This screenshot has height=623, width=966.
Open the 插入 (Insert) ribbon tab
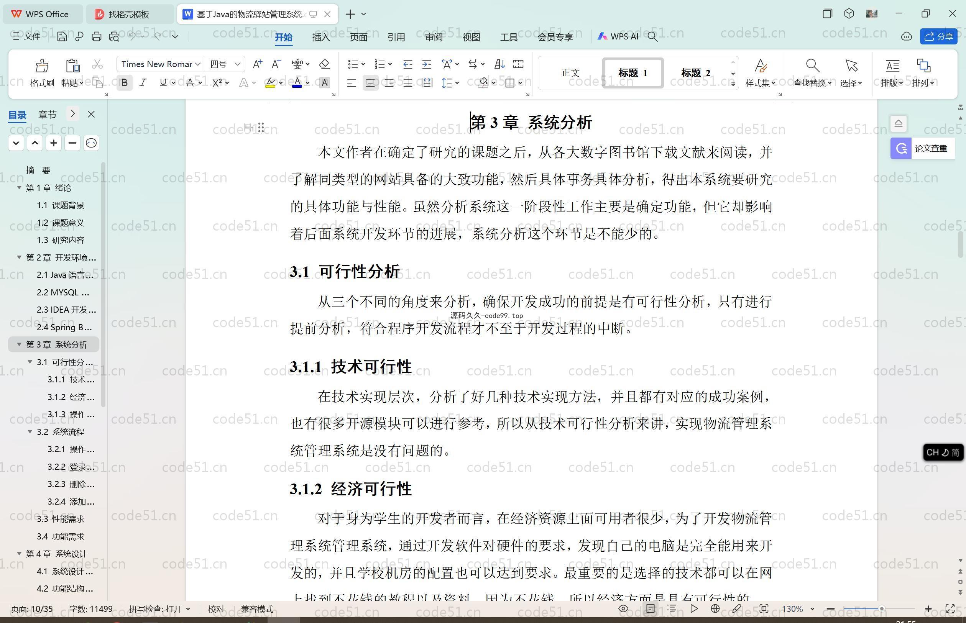[x=321, y=37]
